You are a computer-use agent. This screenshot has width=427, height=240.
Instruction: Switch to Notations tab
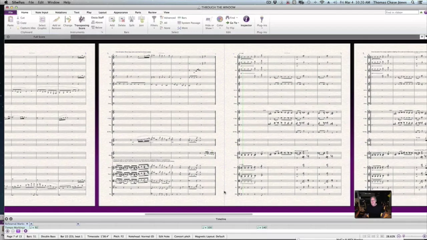[61, 12]
